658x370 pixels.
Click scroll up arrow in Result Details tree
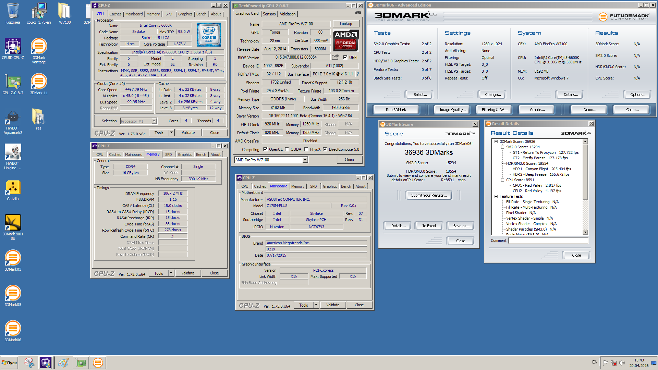(x=585, y=141)
